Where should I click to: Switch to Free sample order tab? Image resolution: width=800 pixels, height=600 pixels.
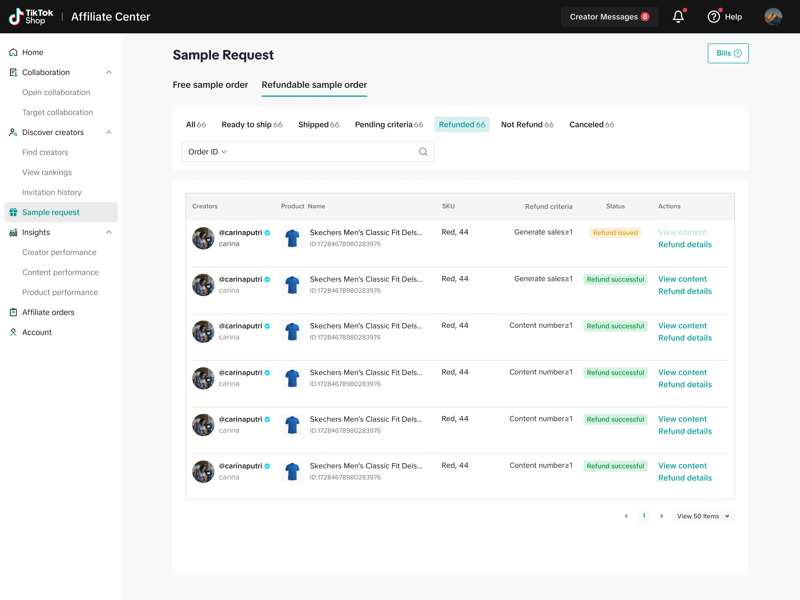[x=210, y=85]
